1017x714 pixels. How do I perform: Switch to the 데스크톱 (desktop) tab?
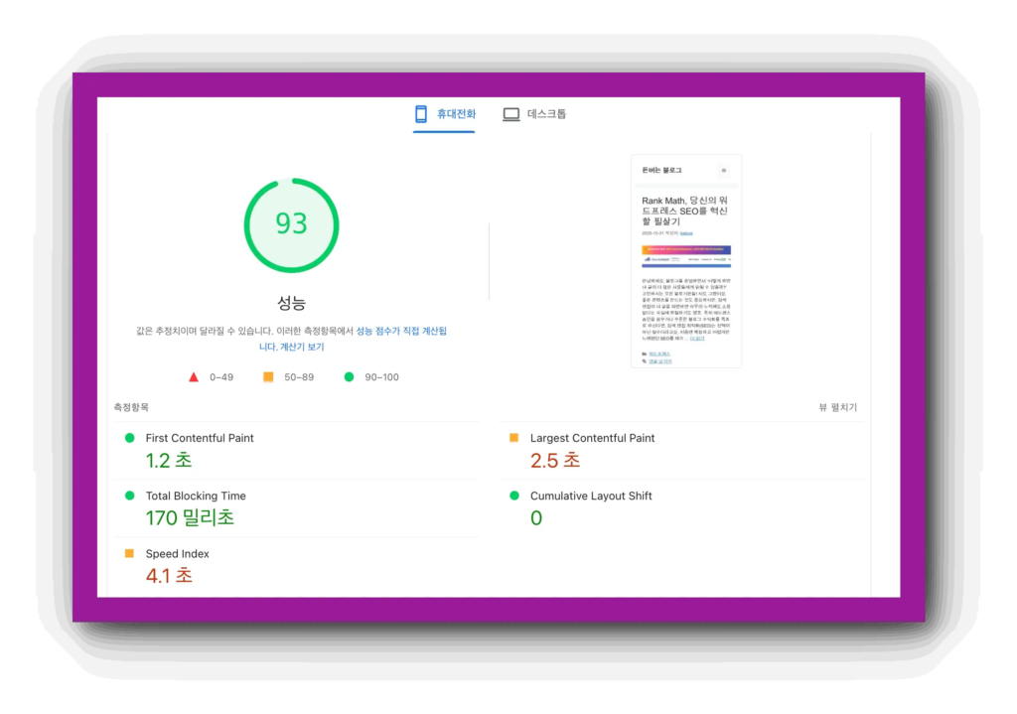click(535, 114)
